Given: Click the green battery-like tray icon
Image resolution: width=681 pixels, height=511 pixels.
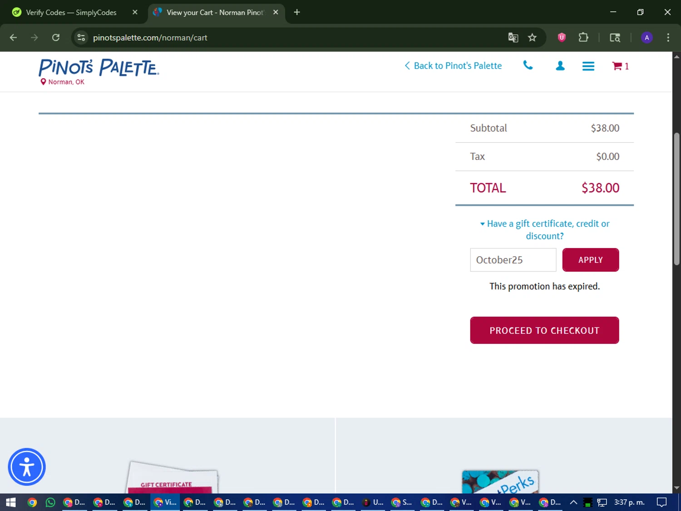Looking at the screenshot, I should click(x=587, y=502).
